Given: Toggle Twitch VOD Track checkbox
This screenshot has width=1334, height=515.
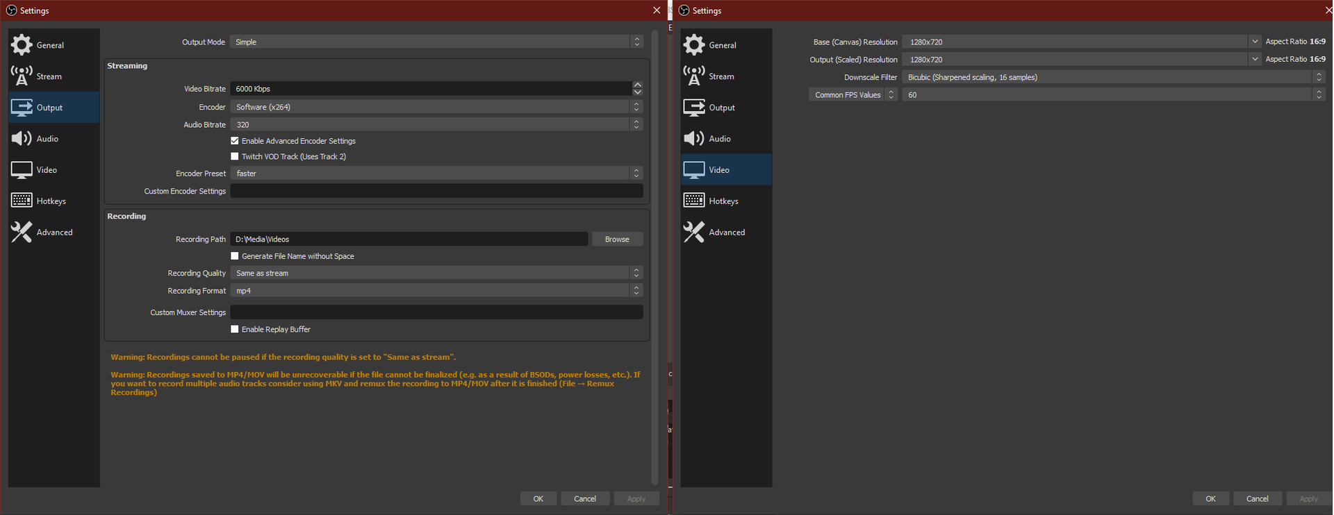Looking at the screenshot, I should (x=235, y=156).
